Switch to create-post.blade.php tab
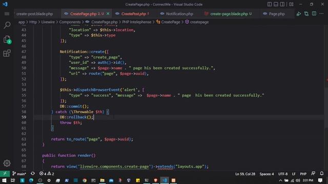The image size is (328, 184). click(35, 14)
